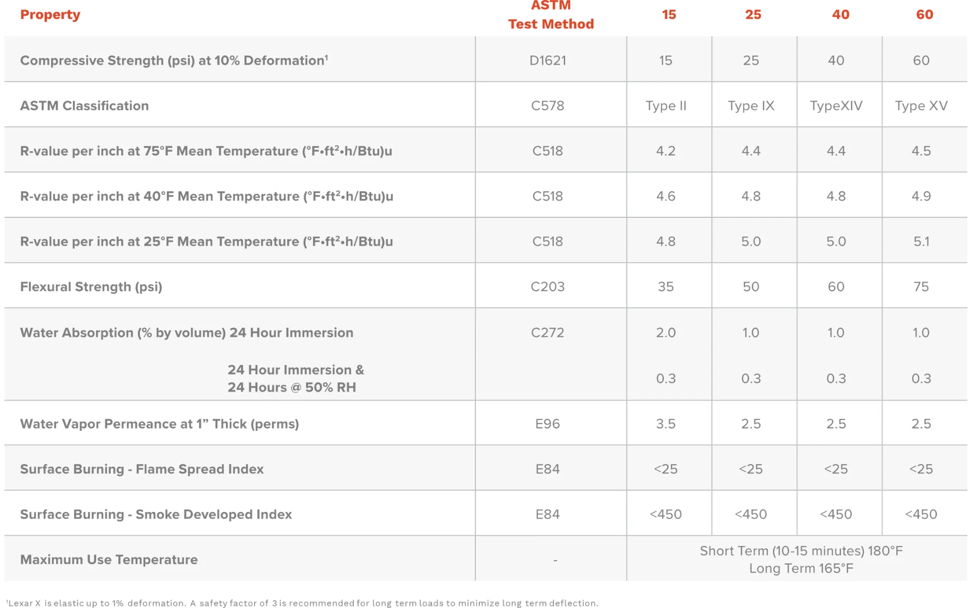Image resolution: width=972 pixels, height=608 pixels.
Task: Select the Flexural Strength (psi) row label
Action: 91,286
